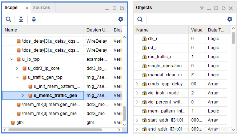Expand the u_memc_traffic_gen node
Viewport: 237px width, 136px height.
point(23,95)
